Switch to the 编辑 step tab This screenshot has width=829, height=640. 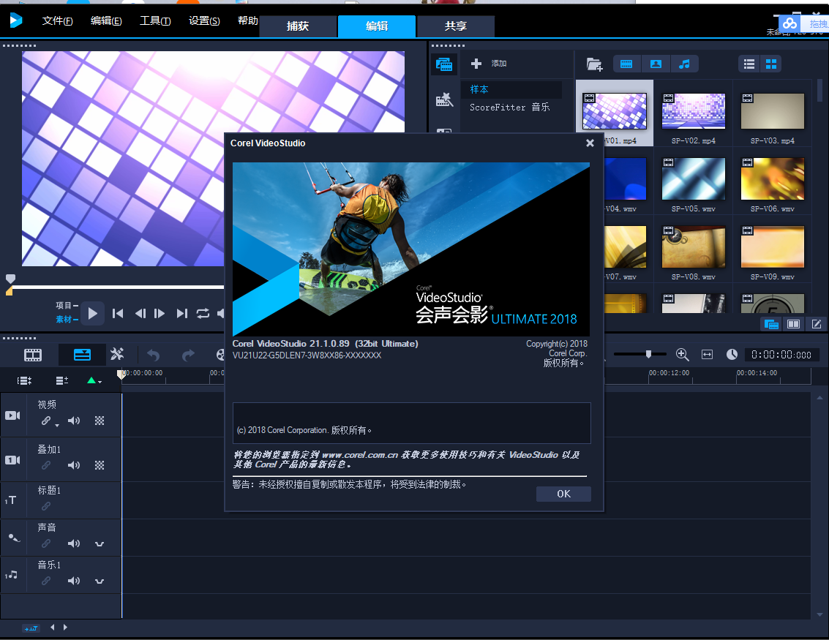376,26
